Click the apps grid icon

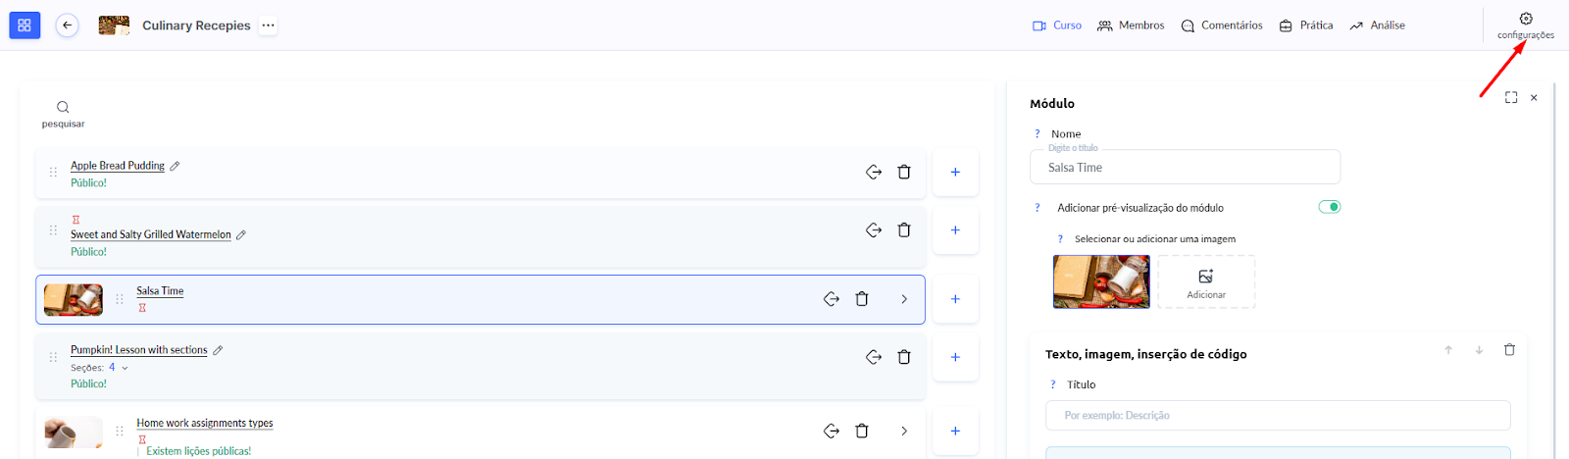pos(25,25)
